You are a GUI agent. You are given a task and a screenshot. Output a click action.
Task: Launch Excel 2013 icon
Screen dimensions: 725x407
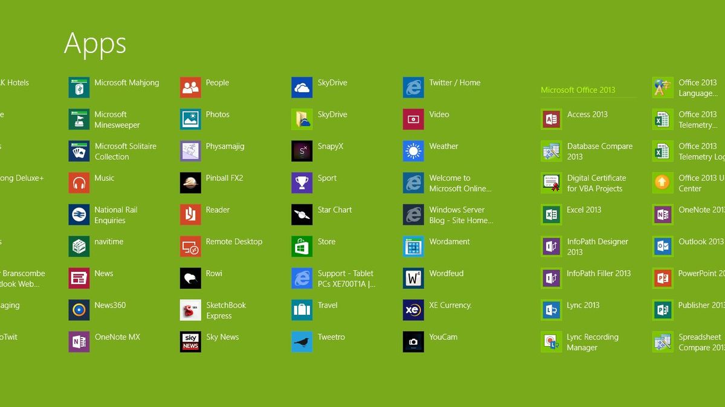(x=551, y=215)
